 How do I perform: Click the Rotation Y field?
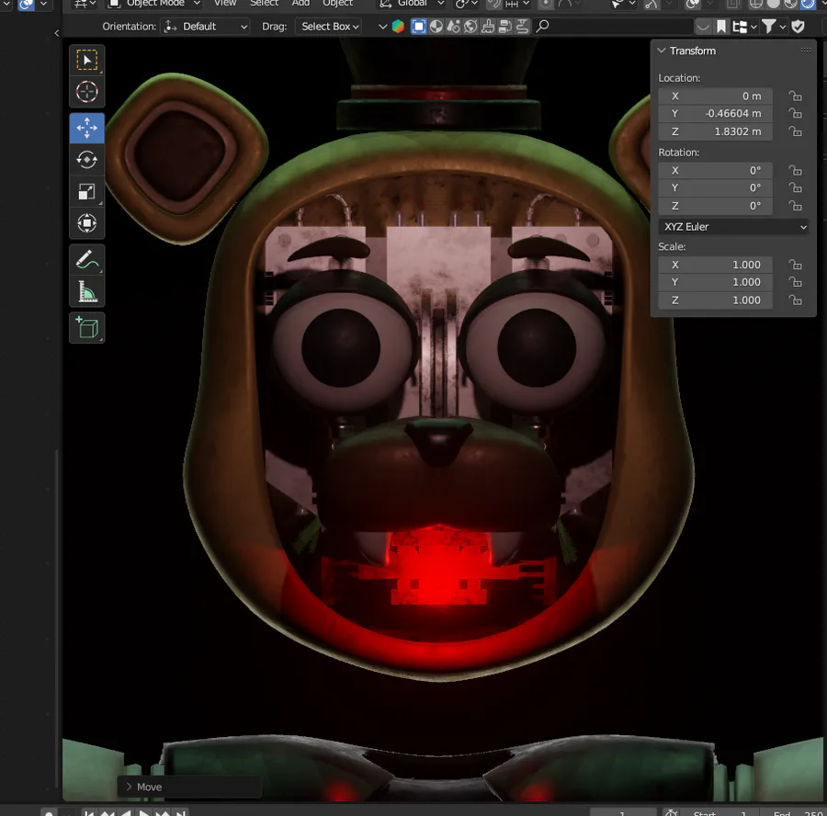[715, 187]
